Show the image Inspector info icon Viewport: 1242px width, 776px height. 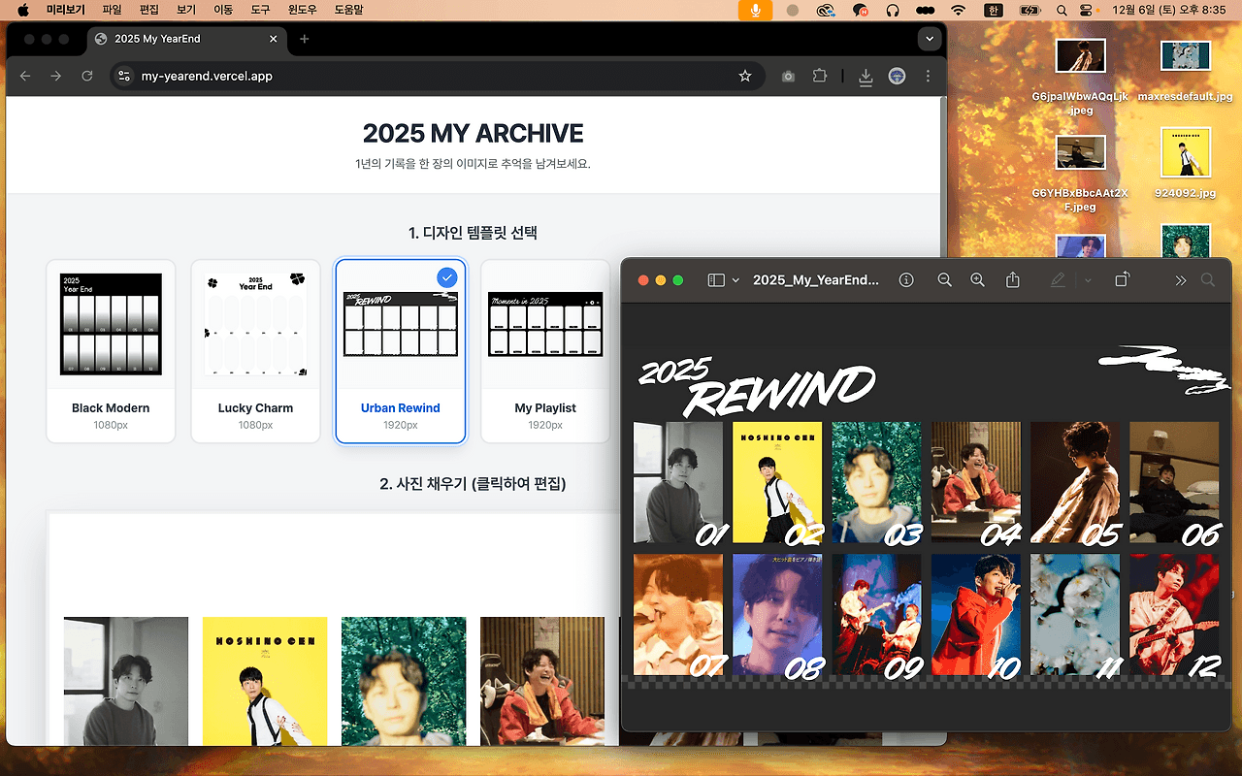click(x=906, y=280)
